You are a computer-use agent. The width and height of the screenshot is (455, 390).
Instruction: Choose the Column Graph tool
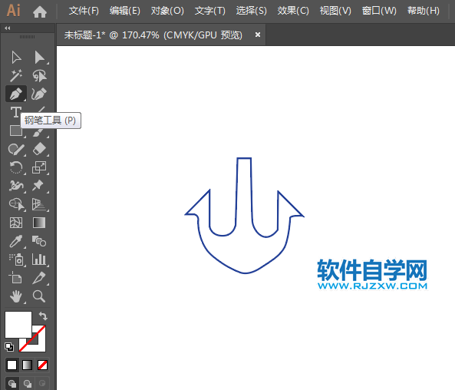click(39, 259)
